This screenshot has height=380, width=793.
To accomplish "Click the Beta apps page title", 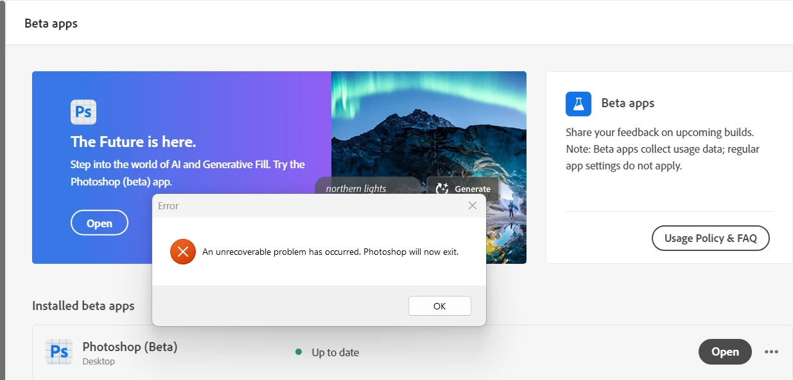I will click(51, 24).
